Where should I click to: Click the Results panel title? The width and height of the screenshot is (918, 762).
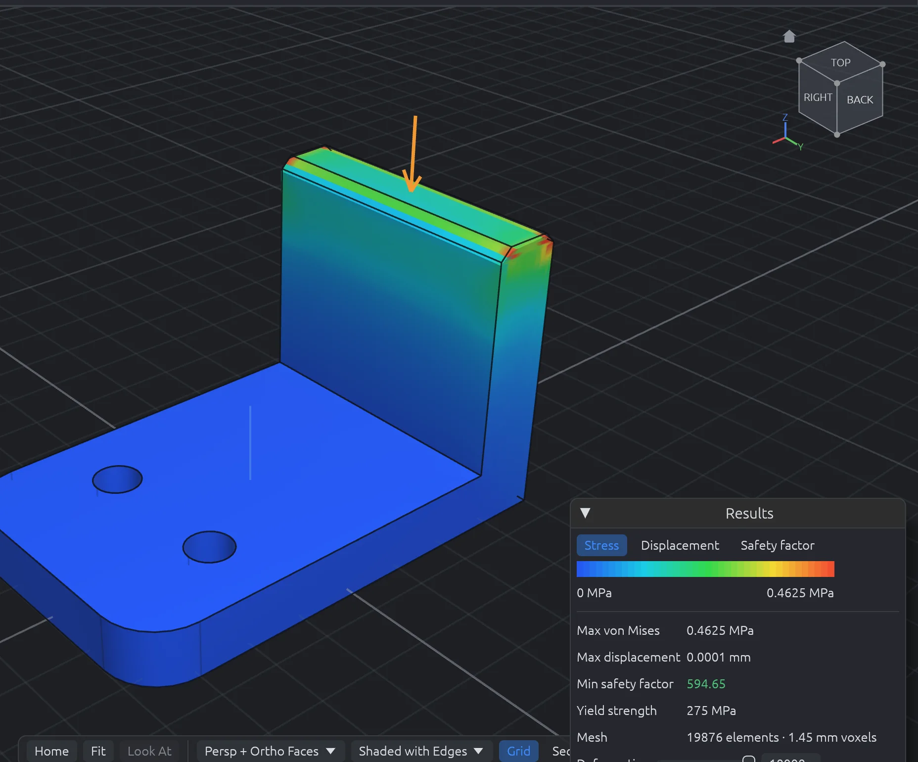point(749,513)
